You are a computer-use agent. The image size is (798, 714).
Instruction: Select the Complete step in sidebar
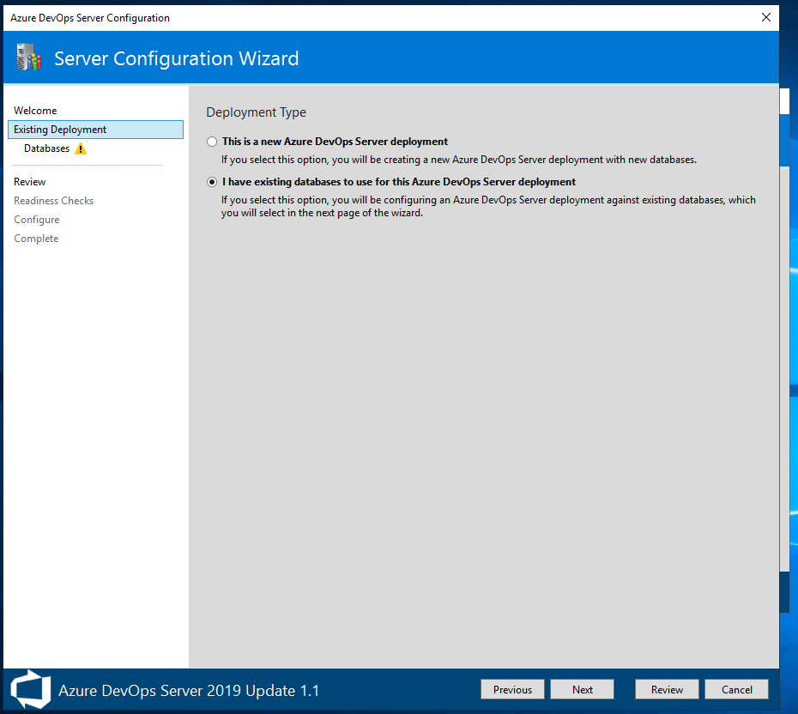[36, 239]
